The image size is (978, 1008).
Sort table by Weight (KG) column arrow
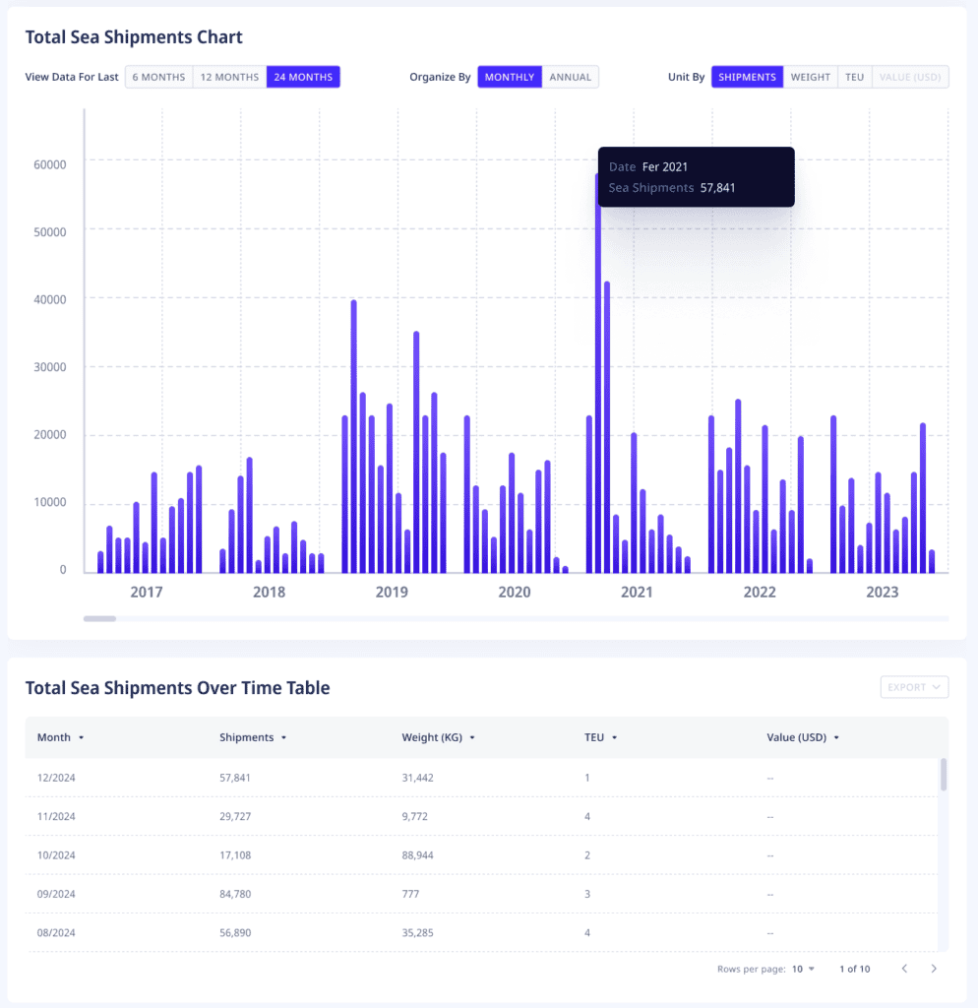point(472,738)
